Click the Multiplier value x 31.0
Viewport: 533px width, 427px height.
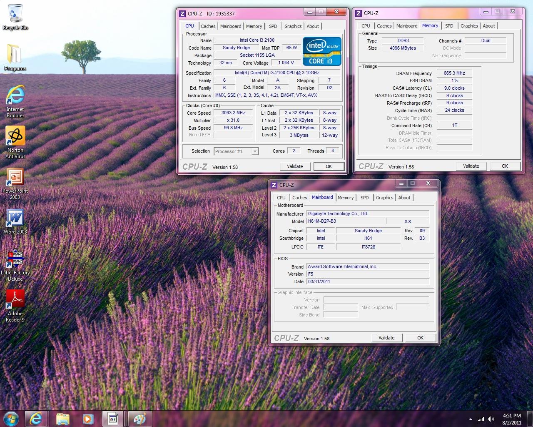click(234, 121)
